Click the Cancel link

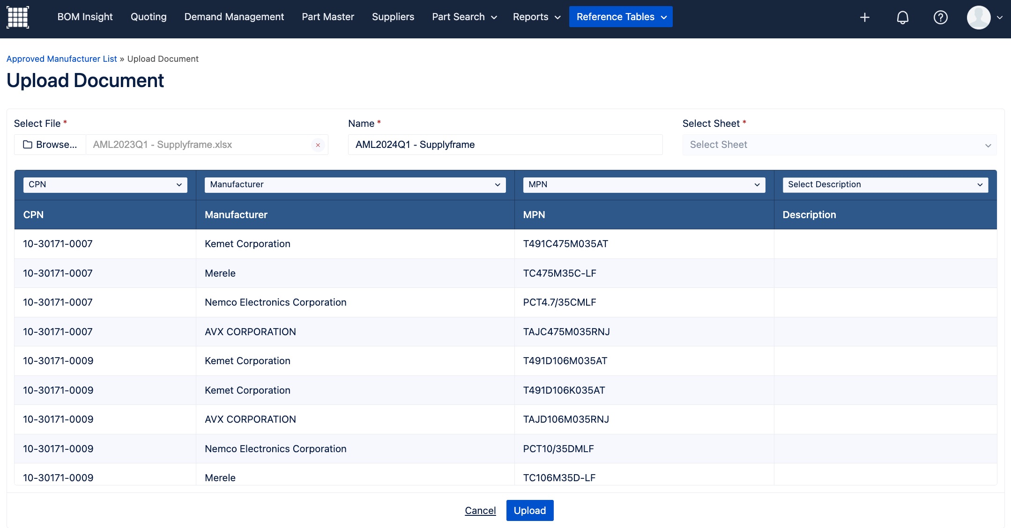click(480, 511)
